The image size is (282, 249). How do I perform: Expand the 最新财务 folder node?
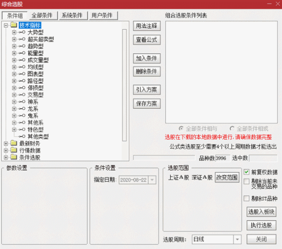(x=6, y=143)
